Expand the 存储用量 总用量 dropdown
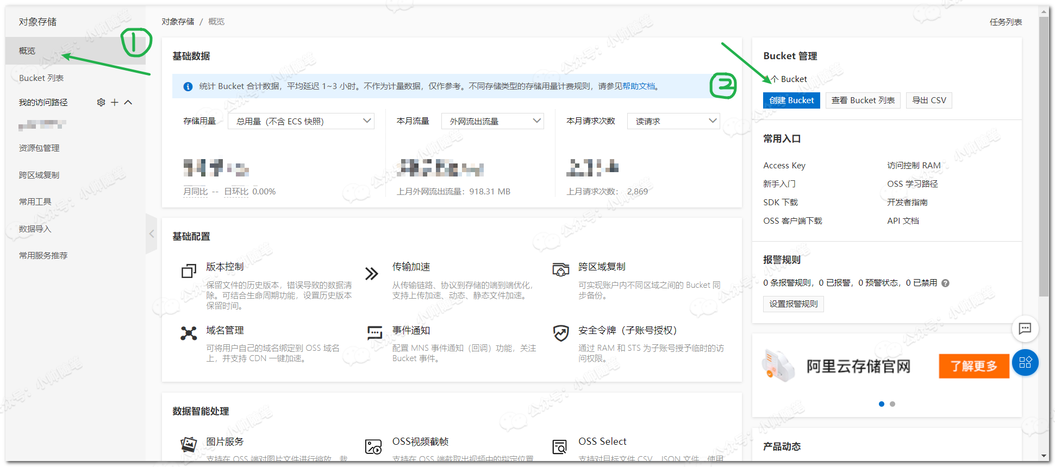This screenshot has width=1055, height=467. coord(301,121)
